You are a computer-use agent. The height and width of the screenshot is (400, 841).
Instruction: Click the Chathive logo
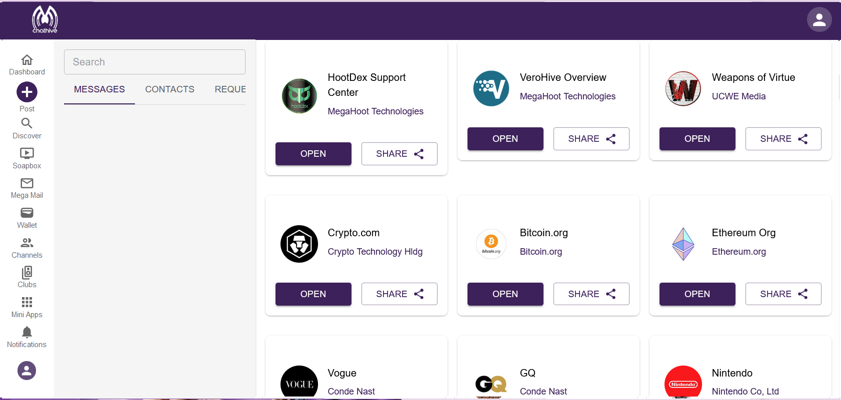[45, 20]
